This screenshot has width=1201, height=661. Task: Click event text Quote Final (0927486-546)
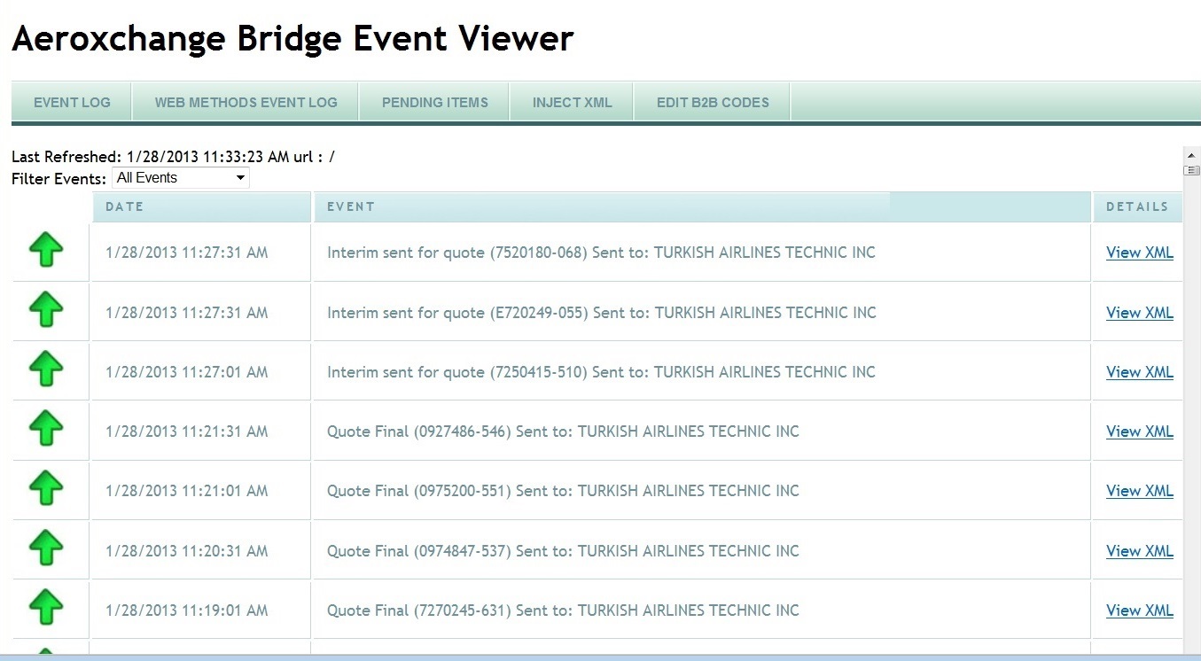click(x=563, y=432)
